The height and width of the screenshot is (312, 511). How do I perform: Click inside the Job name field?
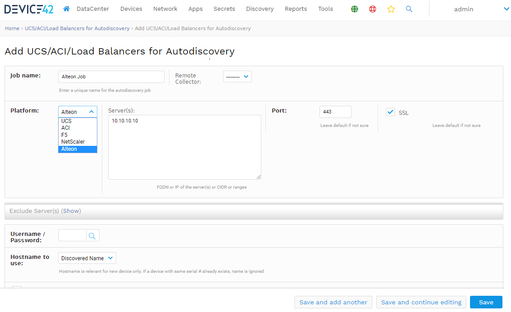tap(111, 77)
